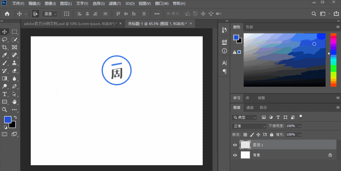Open the search magnifier icon

[x=314, y=14]
